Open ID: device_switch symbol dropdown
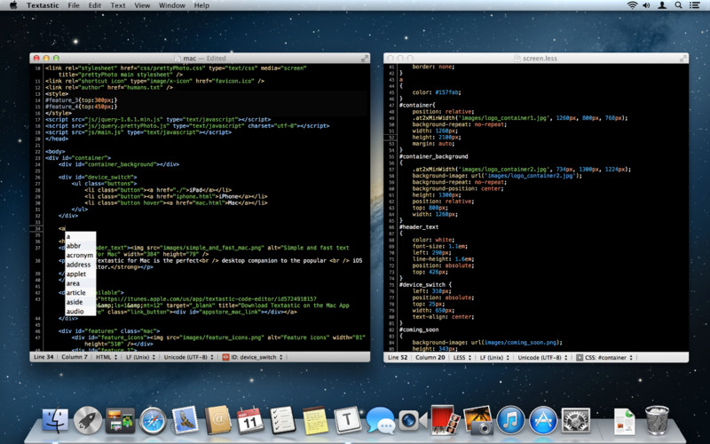The height and width of the screenshot is (444, 710). 253,357
